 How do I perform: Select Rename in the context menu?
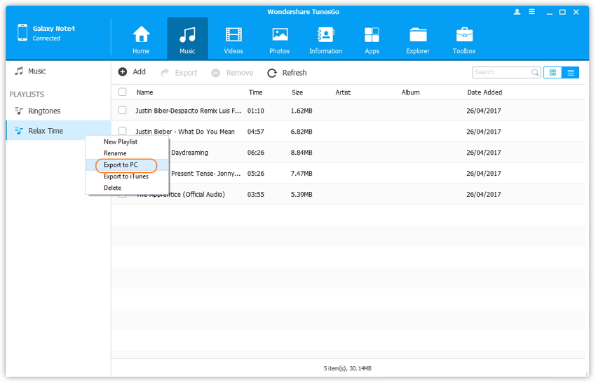coord(115,153)
